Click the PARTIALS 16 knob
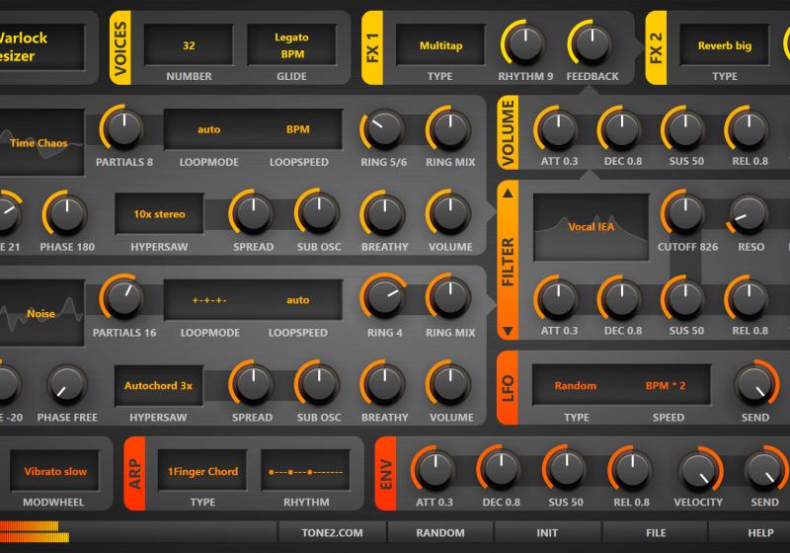This screenshot has height=553, width=790. 123,298
